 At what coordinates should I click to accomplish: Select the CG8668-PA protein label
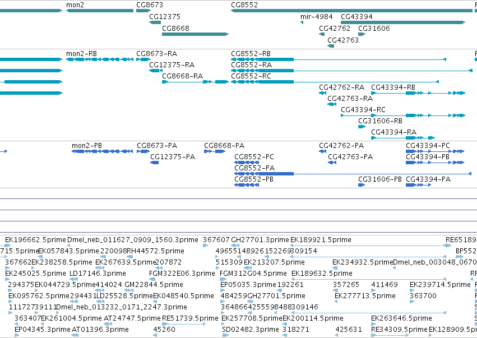tap(224, 145)
